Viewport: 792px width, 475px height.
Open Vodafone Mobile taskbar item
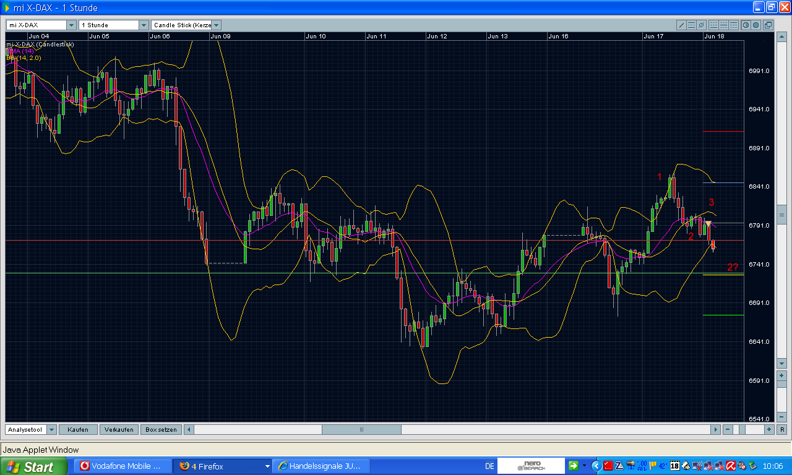pos(121,466)
